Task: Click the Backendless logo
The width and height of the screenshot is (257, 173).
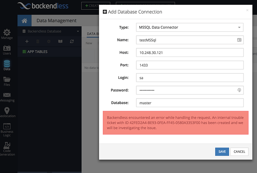Action: (43, 6)
